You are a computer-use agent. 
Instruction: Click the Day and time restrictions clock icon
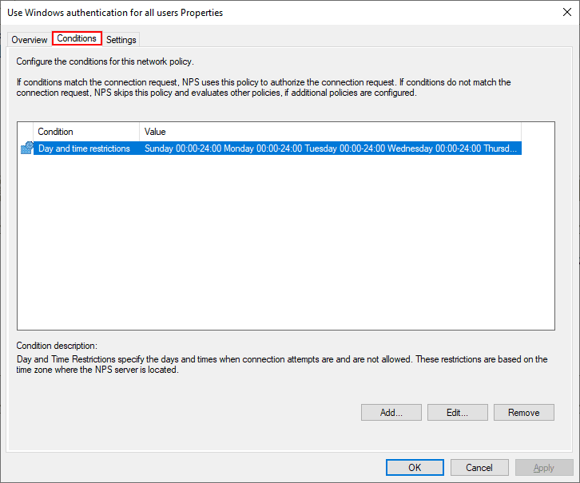point(26,148)
